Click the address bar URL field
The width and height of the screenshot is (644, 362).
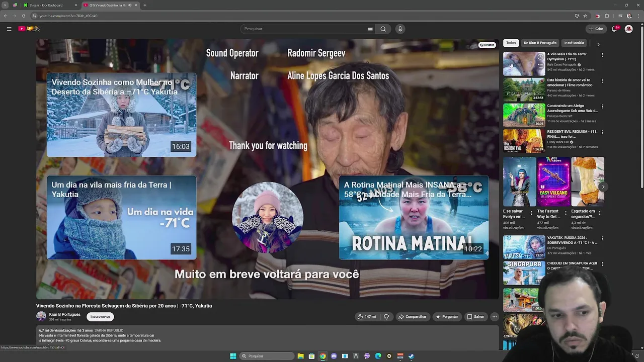pyautogui.click(x=302, y=16)
